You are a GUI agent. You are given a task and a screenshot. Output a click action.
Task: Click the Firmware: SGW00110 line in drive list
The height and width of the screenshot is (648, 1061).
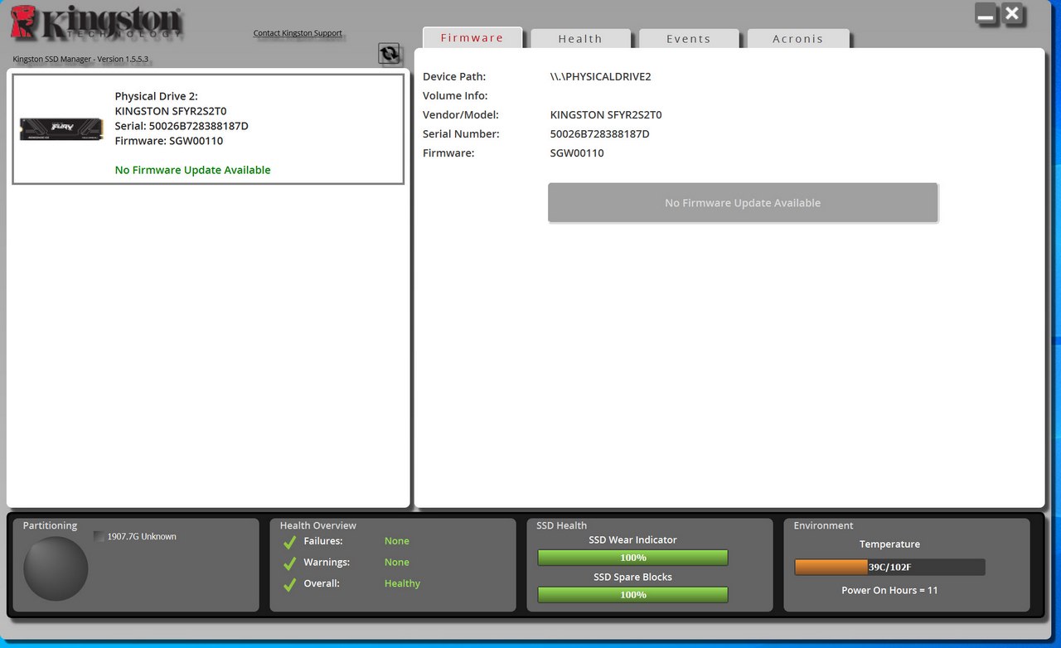169,141
